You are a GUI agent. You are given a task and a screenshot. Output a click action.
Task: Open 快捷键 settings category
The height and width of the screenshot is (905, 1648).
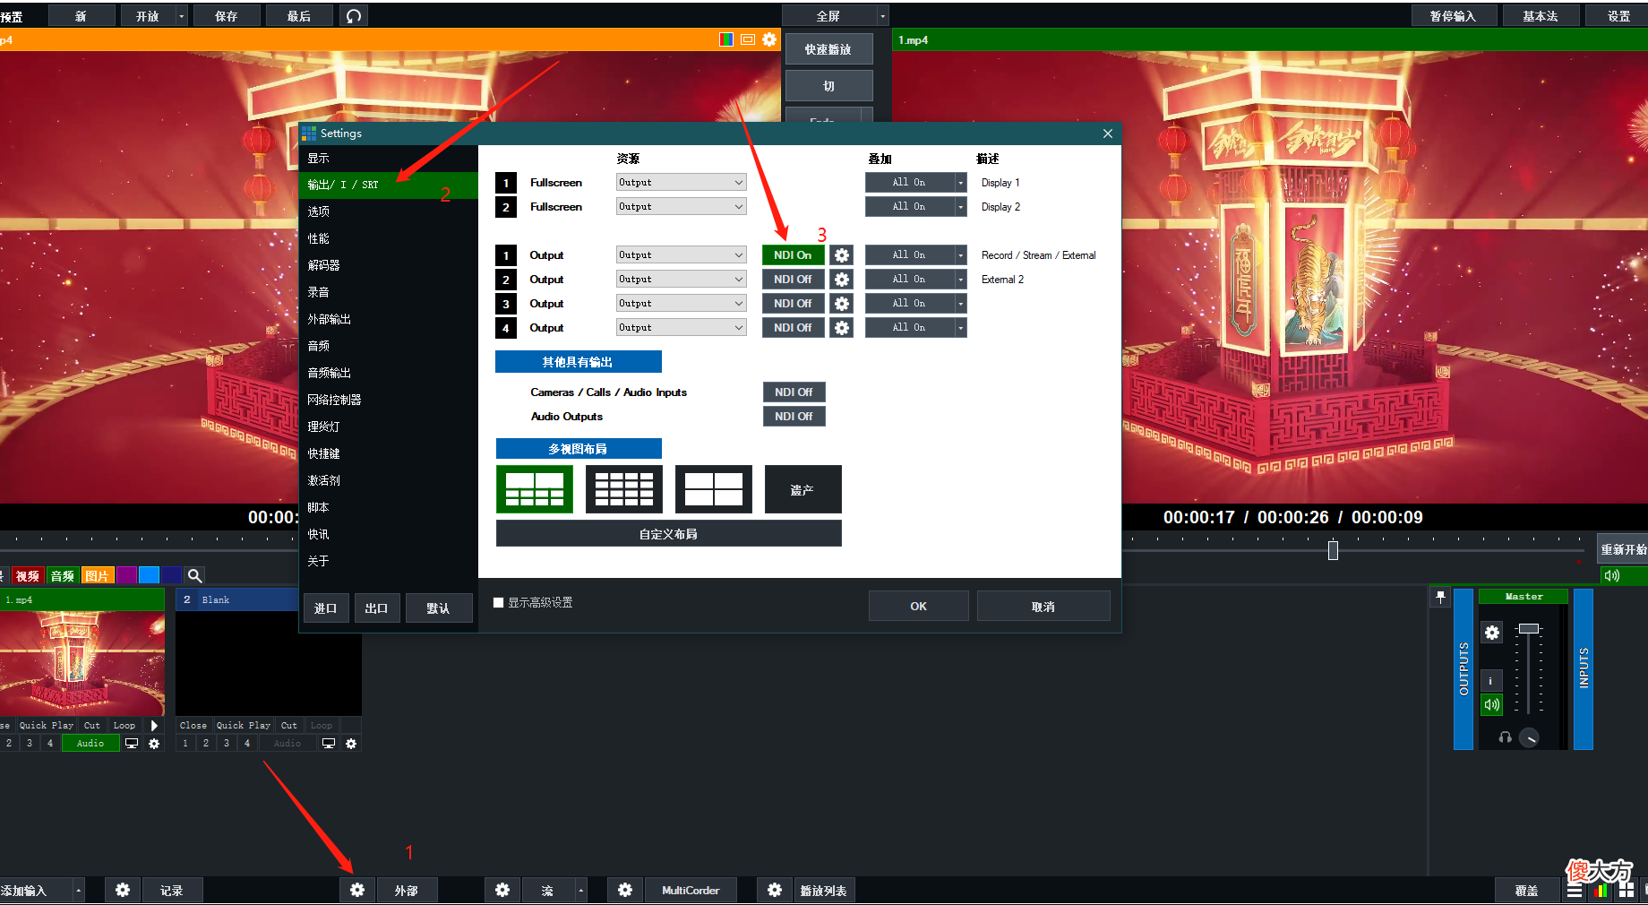[x=388, y=453]
